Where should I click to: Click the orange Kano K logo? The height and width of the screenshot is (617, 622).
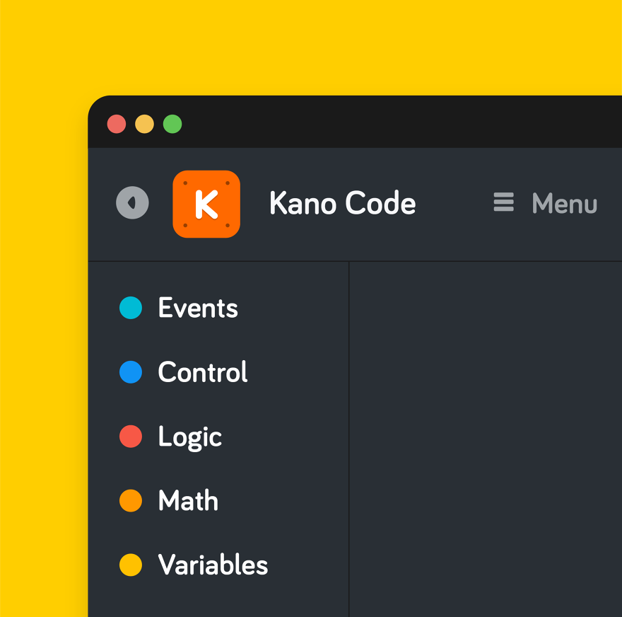pyautogui.click(x=206, y=204)
